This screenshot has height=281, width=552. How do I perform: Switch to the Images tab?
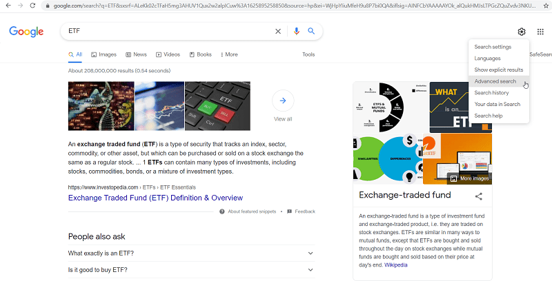(x=104, y=54)
